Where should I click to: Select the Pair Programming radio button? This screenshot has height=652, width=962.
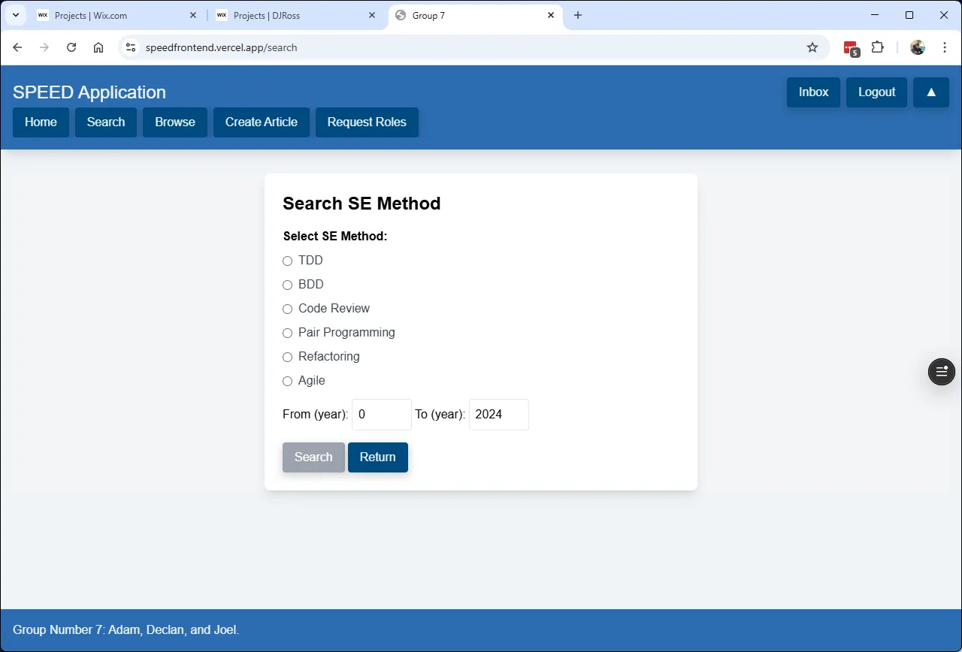[287, 334]
